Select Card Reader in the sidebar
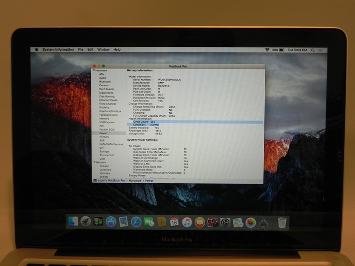This screenshot has height=266, width=355. pos(106,89)
